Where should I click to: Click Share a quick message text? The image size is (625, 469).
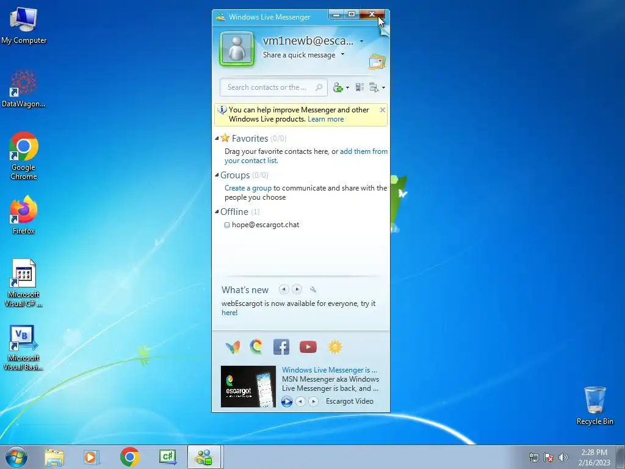299,55
